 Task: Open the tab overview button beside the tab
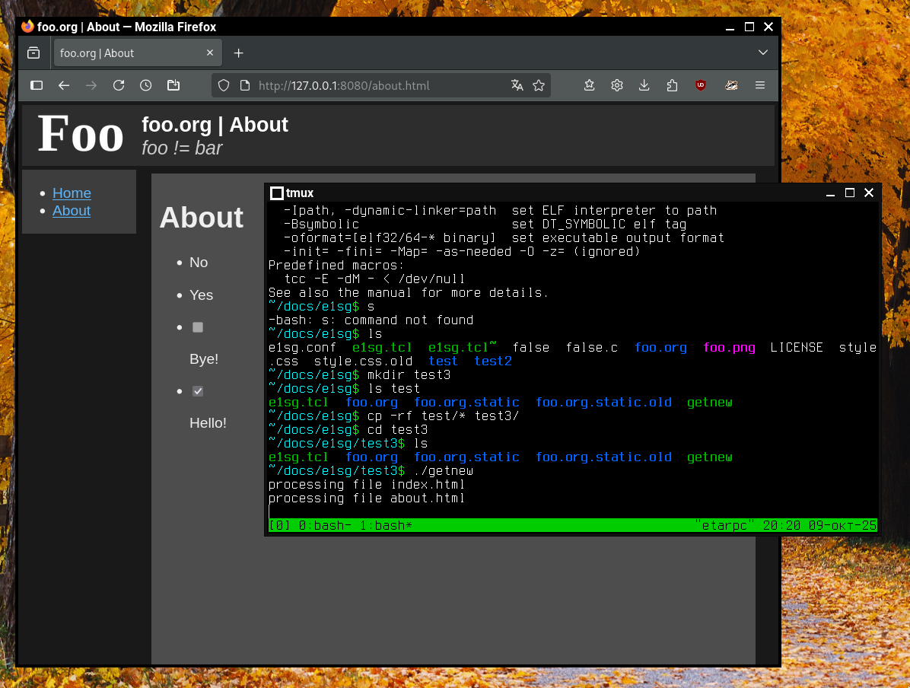click(x=33, y=53)
